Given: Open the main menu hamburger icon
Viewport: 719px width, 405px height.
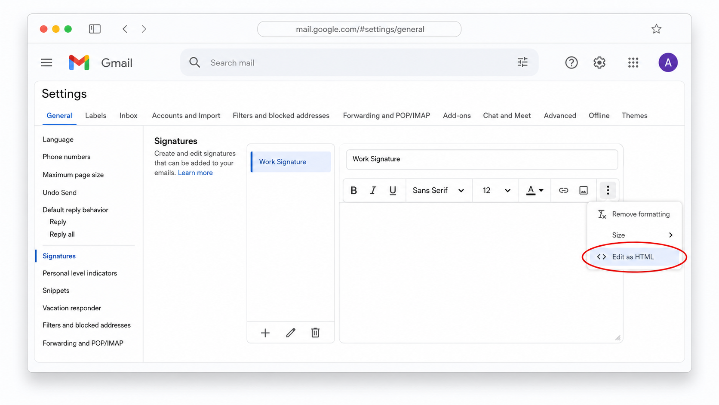Looking at the screenshot, I should pos(46,63).
